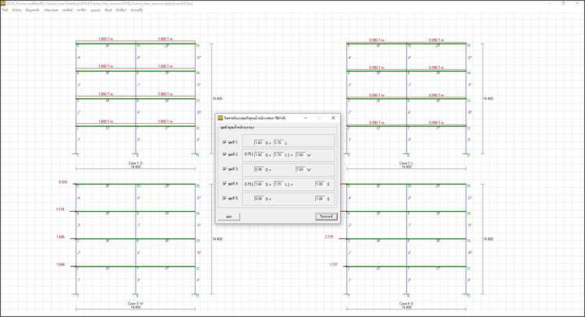
Task: Click the วิเคราะห์ button
Action: [x=326, y=217]
